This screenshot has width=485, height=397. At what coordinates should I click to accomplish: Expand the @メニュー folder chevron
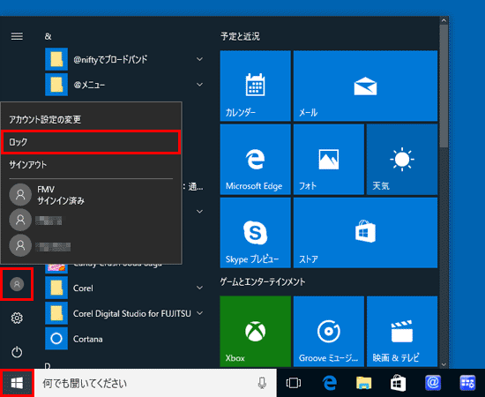(x=200, y=84)
